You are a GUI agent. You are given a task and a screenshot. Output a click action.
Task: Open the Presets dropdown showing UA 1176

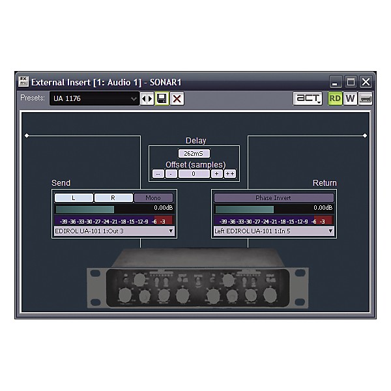(x=94, y=98)
